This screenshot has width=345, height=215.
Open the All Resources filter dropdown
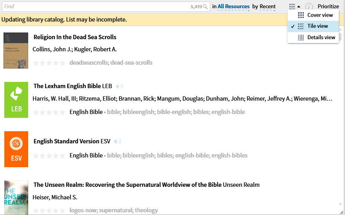[233, 7]
